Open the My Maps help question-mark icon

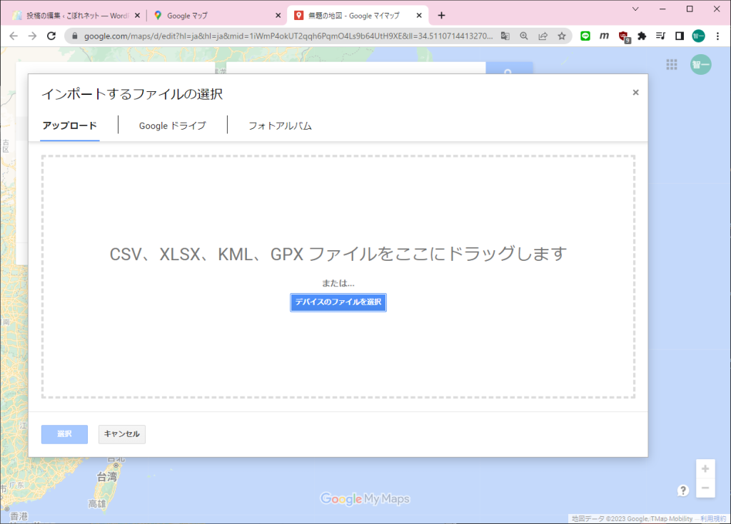pos(683,490)
